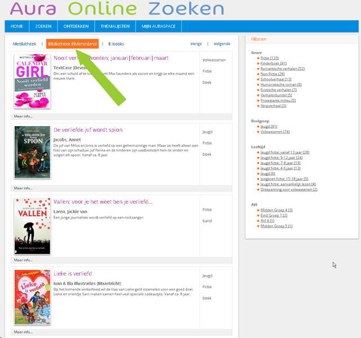
Task: Click Lieke is verliefd cover image
Action: [x=32, y=297]
